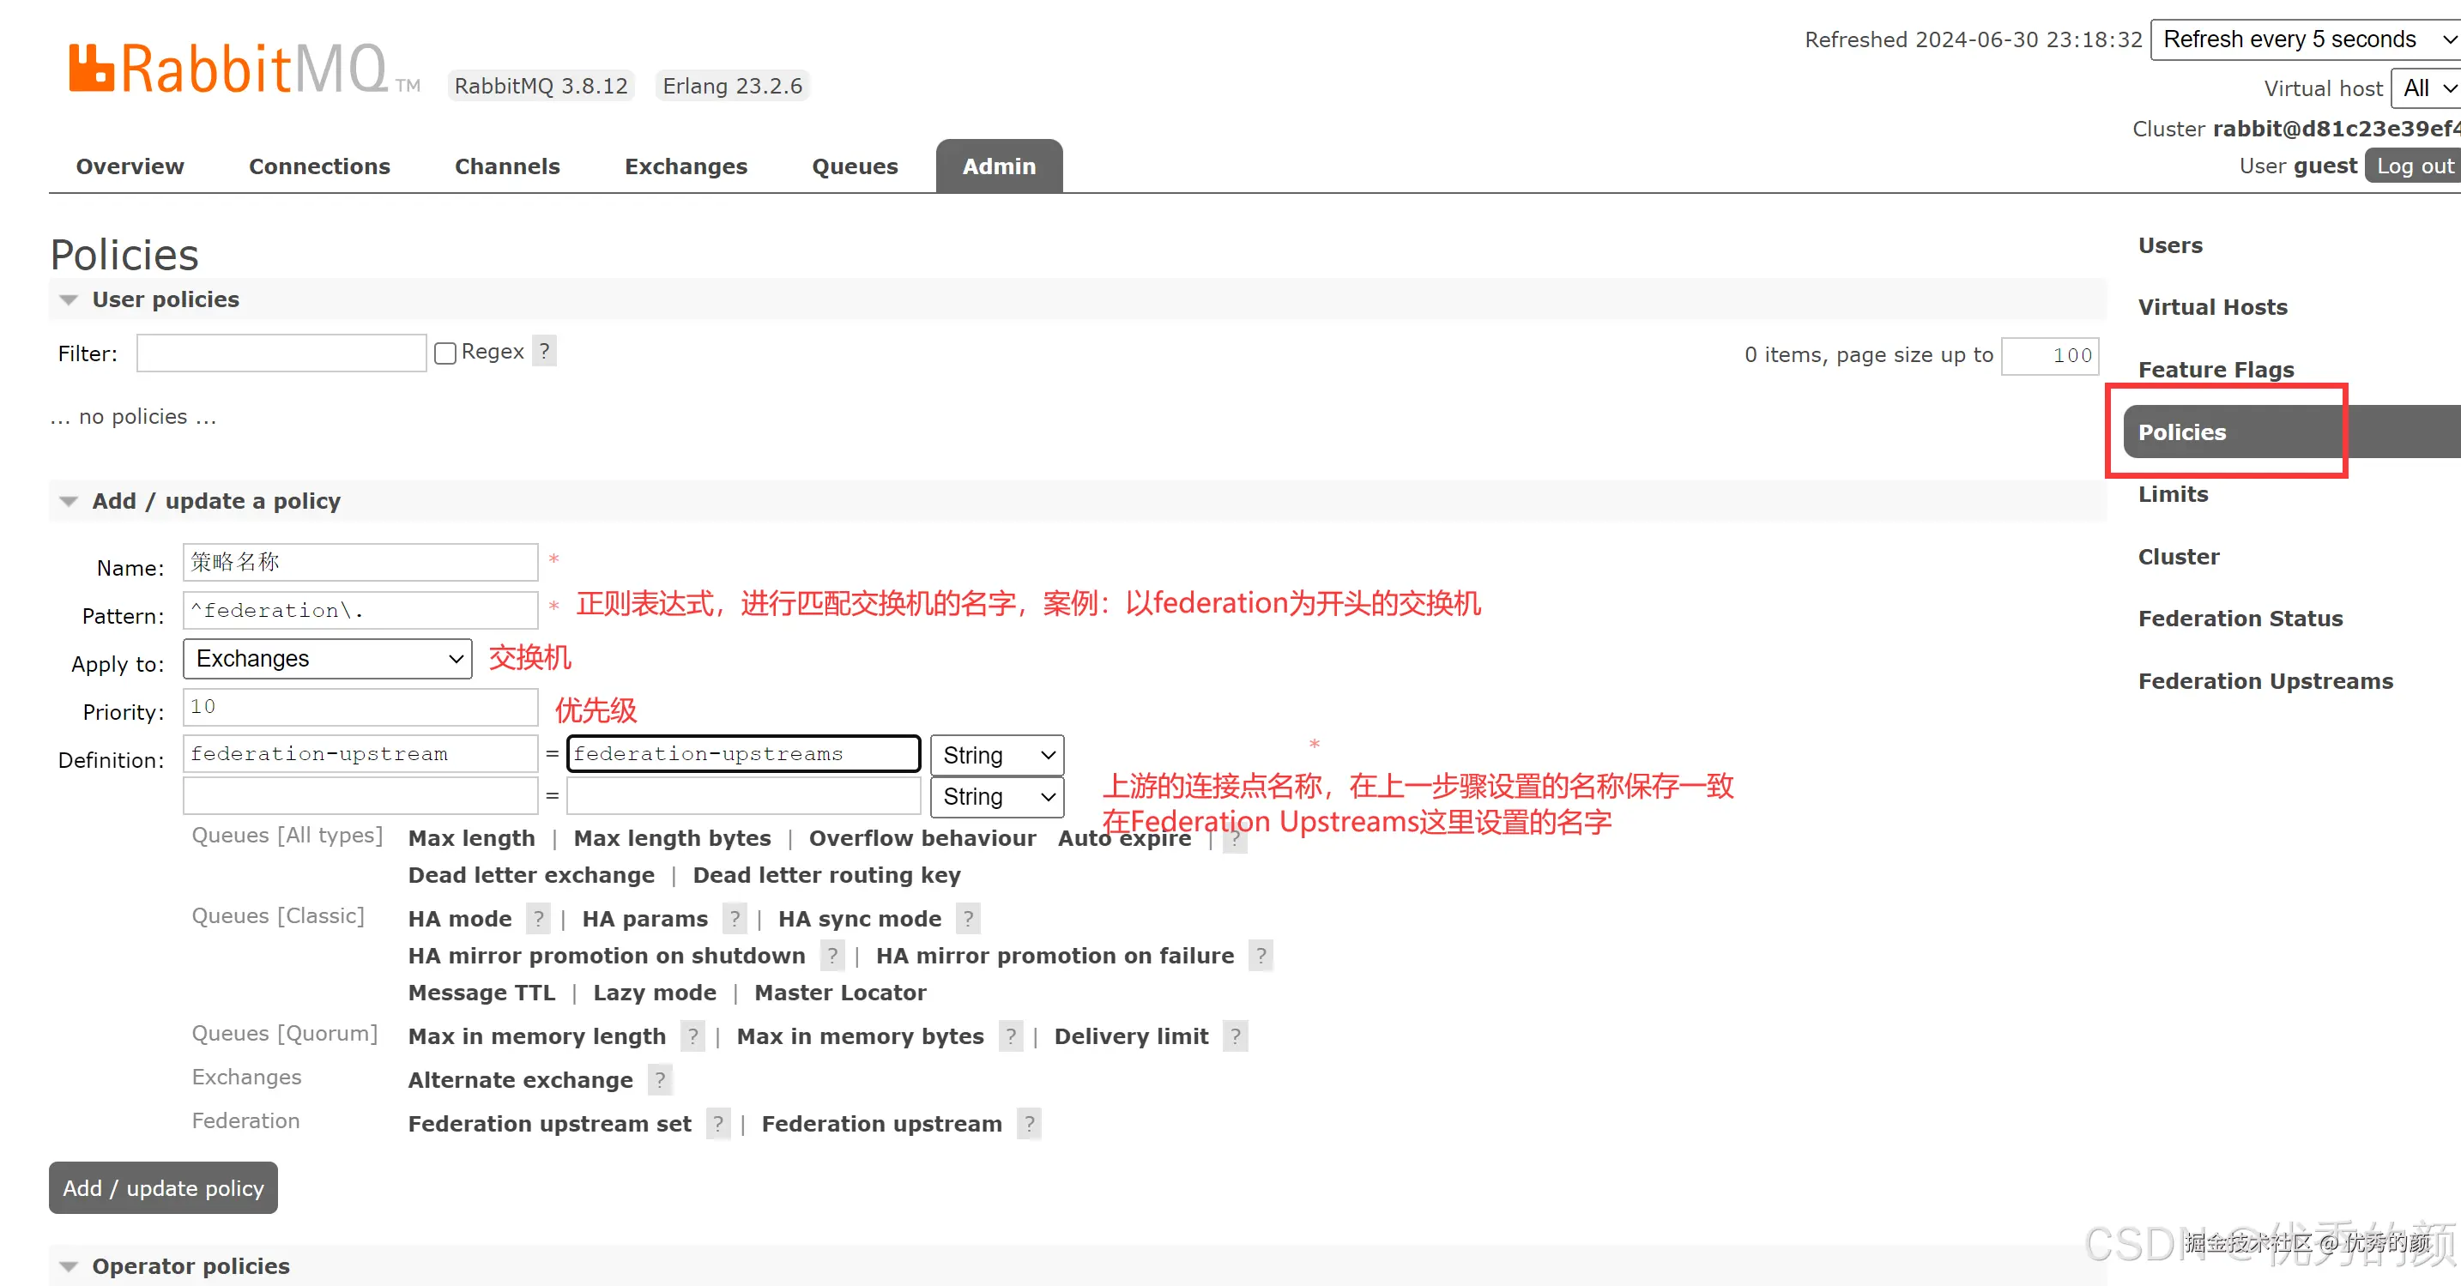Open the refresh interval dropdown
2461x1286 pixels.
(2302, 39)
